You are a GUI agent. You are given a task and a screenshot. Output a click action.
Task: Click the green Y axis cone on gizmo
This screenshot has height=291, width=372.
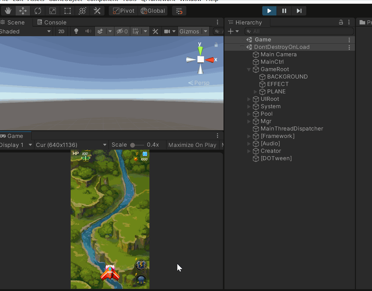pos(201,51)
